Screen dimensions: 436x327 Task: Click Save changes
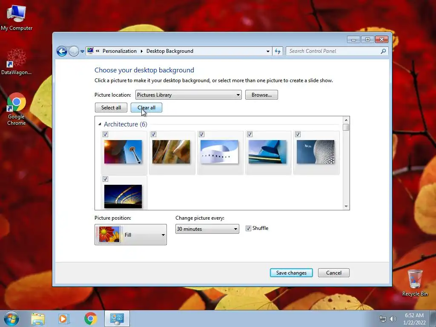click(x=291, y=273)
